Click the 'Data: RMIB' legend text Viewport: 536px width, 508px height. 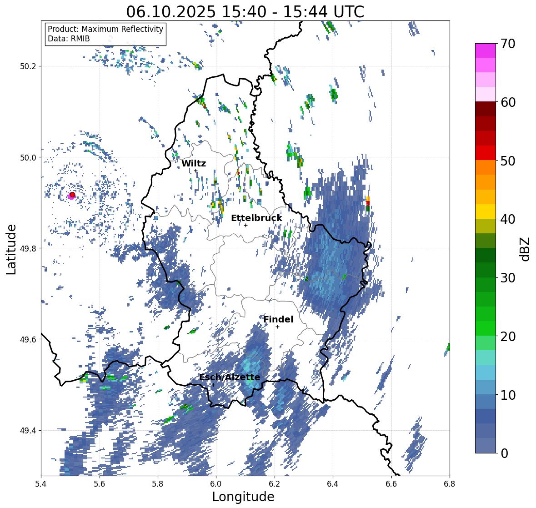point(69,39)
